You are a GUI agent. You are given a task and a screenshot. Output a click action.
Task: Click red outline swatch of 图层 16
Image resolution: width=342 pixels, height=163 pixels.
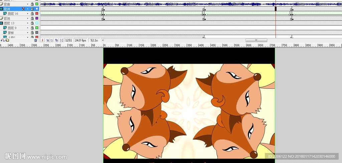pos(37,13)
